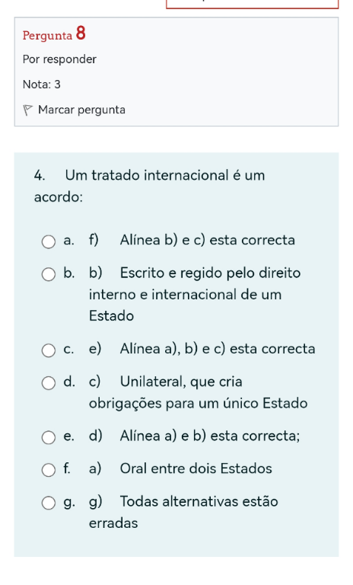Click answer text 'Todas alternativas estão erradas'
Viewport: 353px width, 585px height.
coord(183,512)
